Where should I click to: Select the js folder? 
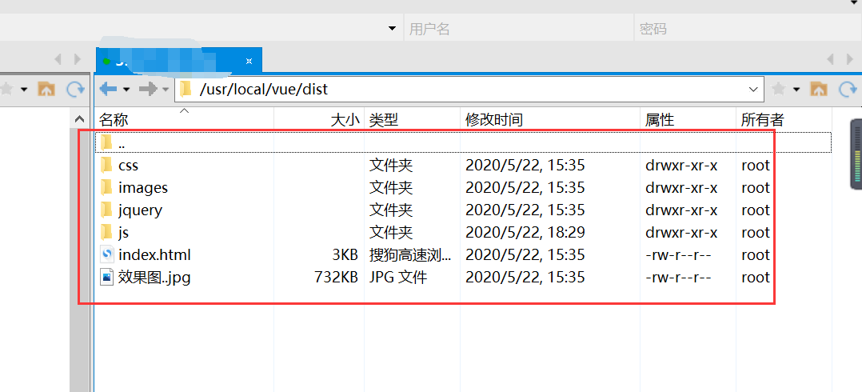click(464, 233)
